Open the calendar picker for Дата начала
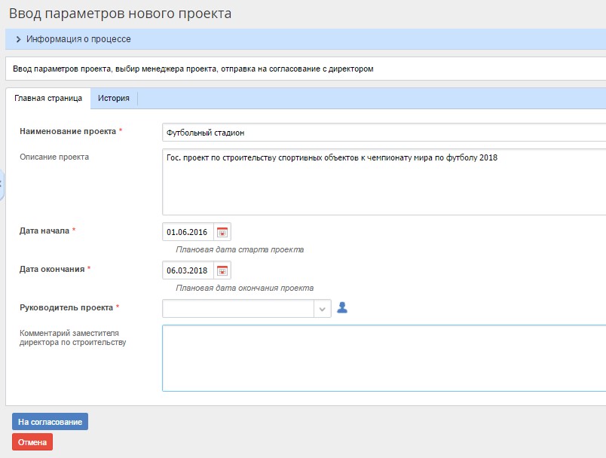Viewport: 606px width, 458px height. (222, 232)
